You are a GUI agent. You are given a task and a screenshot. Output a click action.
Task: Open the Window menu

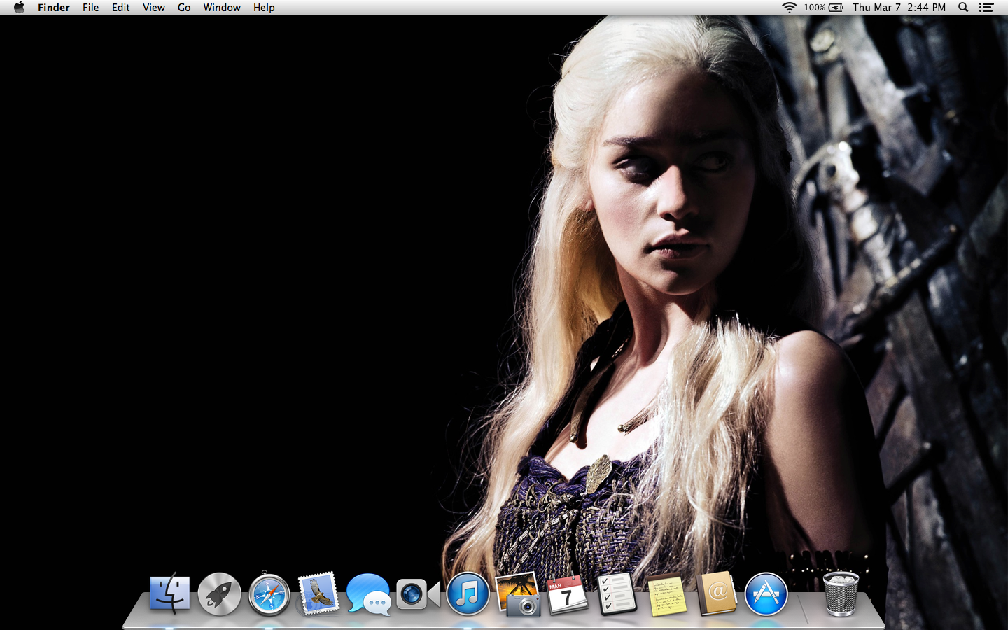click(222, 8)
